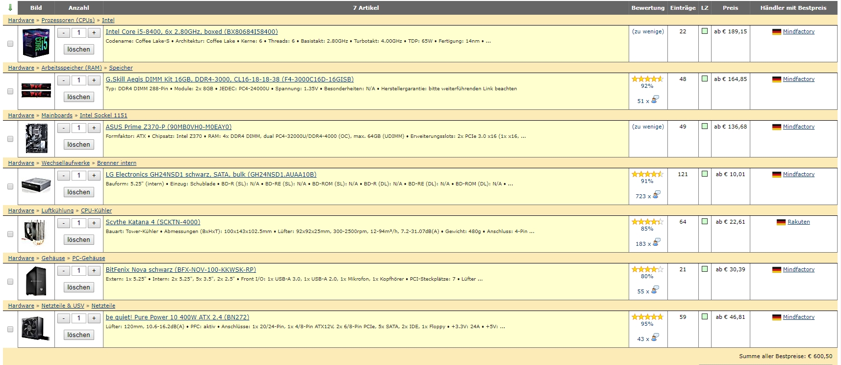Decrease quantity of be quiet! Pure Power

[64, 318]
